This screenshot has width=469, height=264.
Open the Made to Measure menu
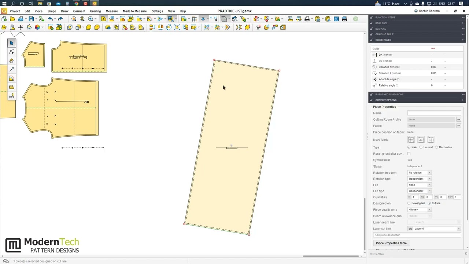134,11
